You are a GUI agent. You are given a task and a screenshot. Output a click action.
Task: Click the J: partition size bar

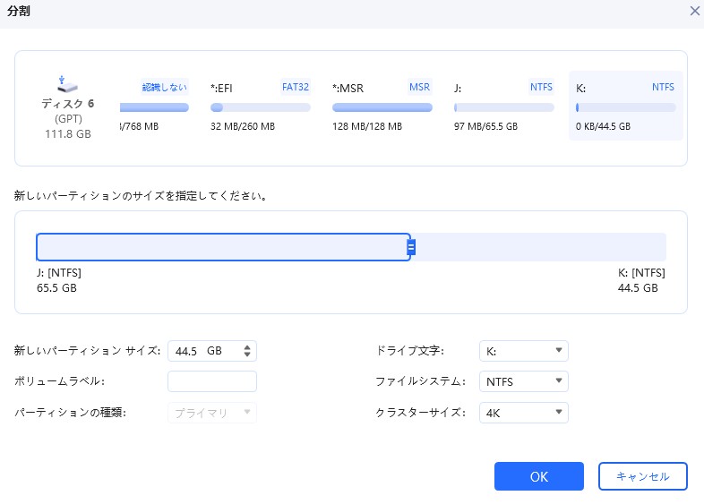coord(222,247)
